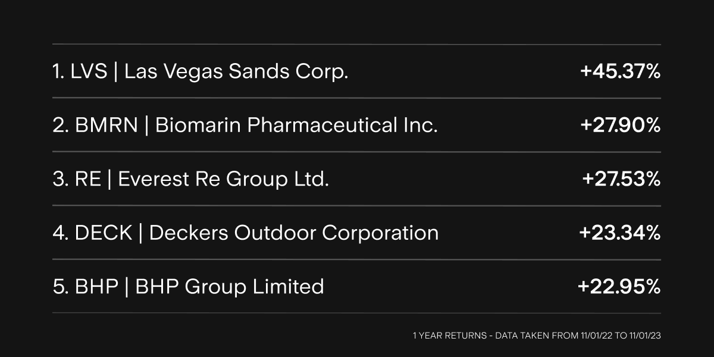Image resolution: width=714 pixels, height=357 pixels.
Task: Click the +27.53% return value
Action: (x=622, y=179)
